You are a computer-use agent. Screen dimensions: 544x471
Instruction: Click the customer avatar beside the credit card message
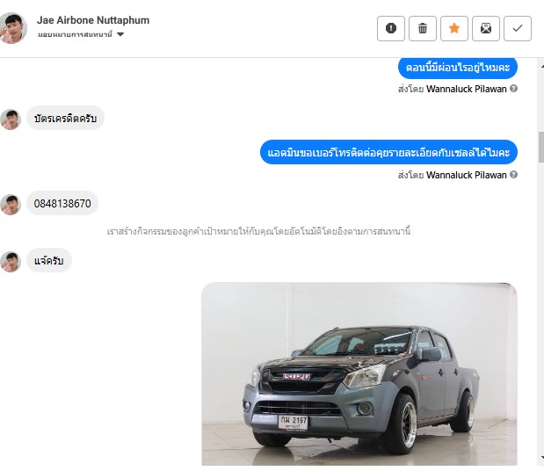11,120
